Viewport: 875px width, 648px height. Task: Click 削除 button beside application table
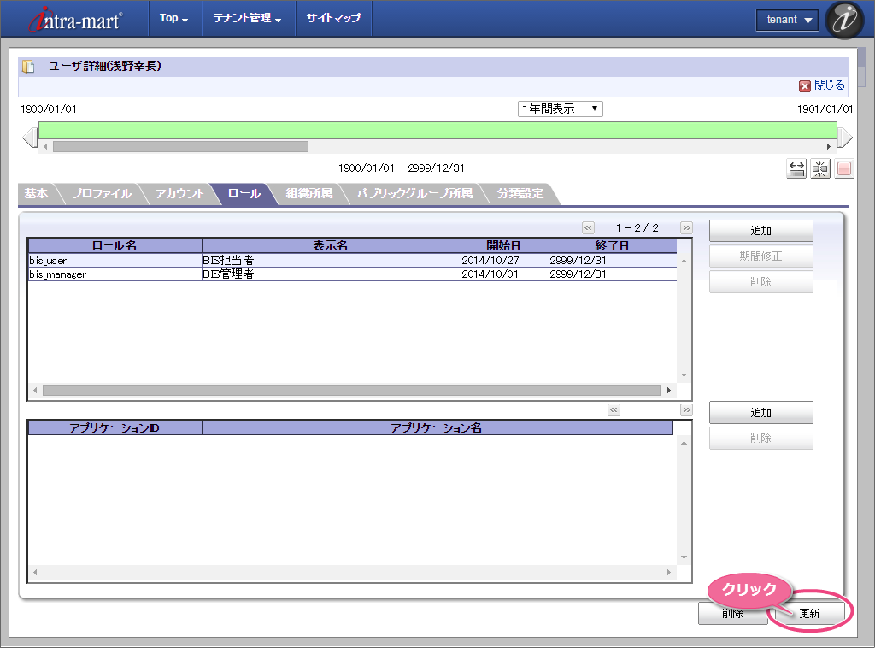tap(761, 439)
